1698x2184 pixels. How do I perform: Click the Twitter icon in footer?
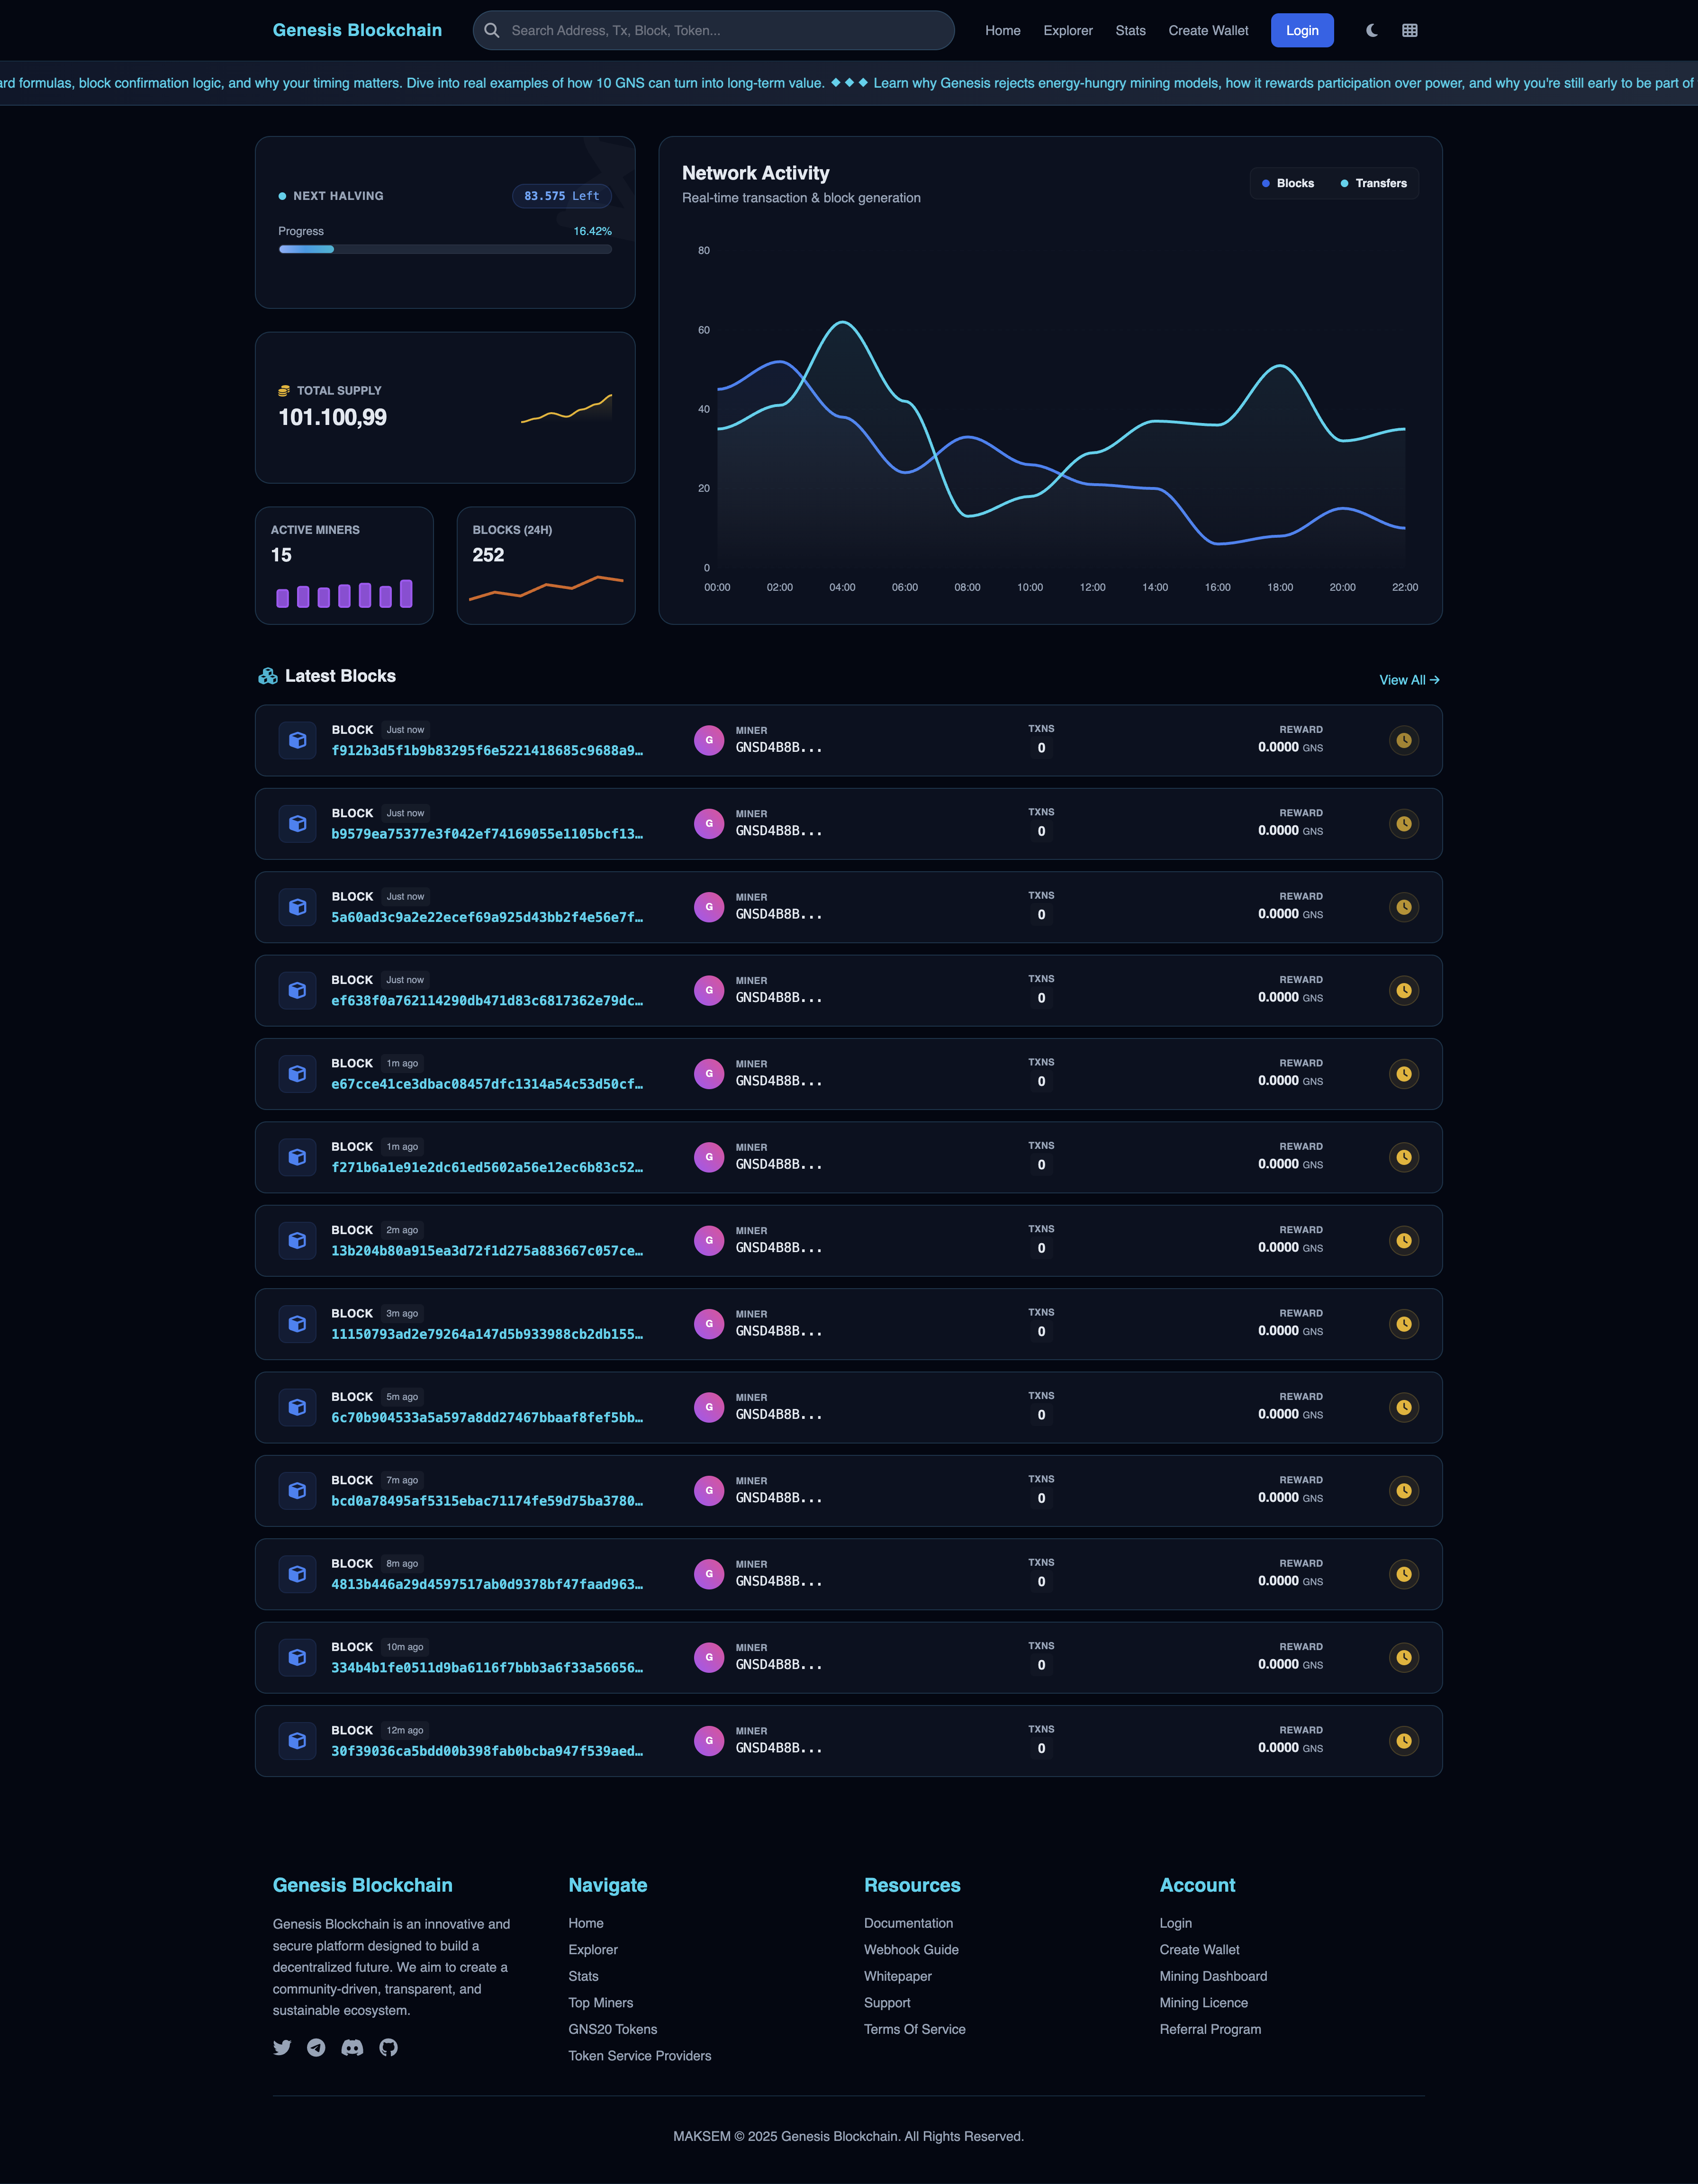click(x=282, y=2047)
